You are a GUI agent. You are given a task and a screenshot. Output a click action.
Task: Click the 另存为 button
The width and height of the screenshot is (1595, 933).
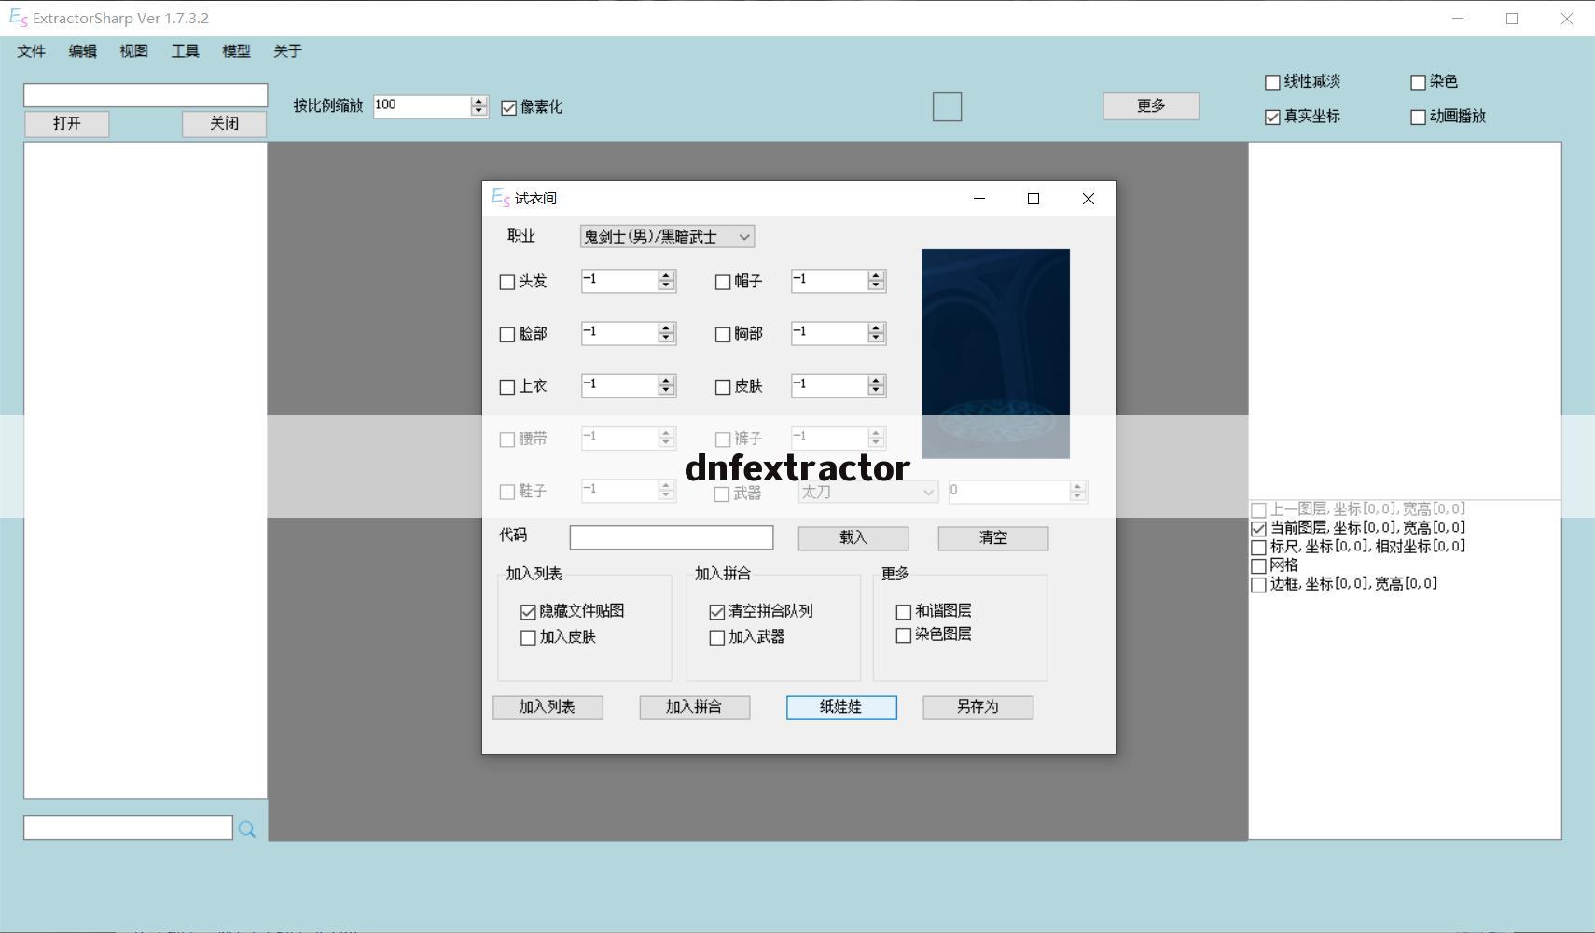978,707
